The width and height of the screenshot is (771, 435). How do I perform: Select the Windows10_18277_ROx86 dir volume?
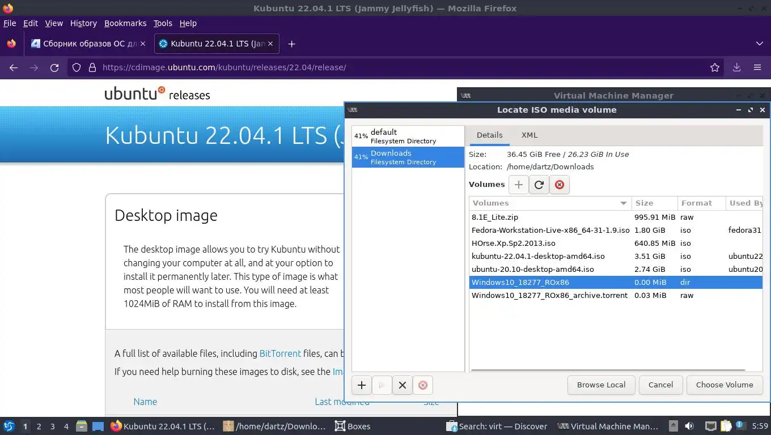point(616,282)
